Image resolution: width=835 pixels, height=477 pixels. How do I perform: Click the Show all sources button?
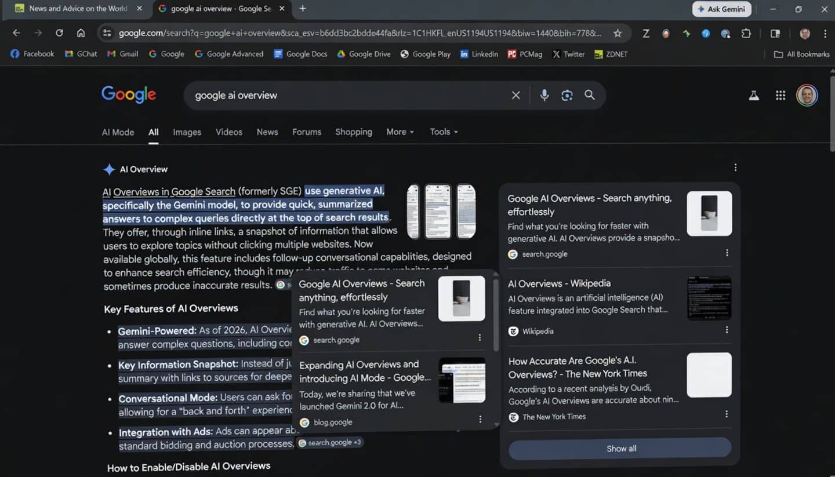click(x=620, y=449)
